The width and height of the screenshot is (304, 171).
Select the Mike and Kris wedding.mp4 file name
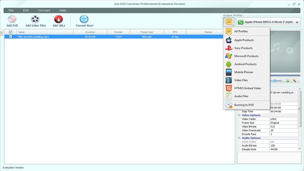[x=33, y=37]
